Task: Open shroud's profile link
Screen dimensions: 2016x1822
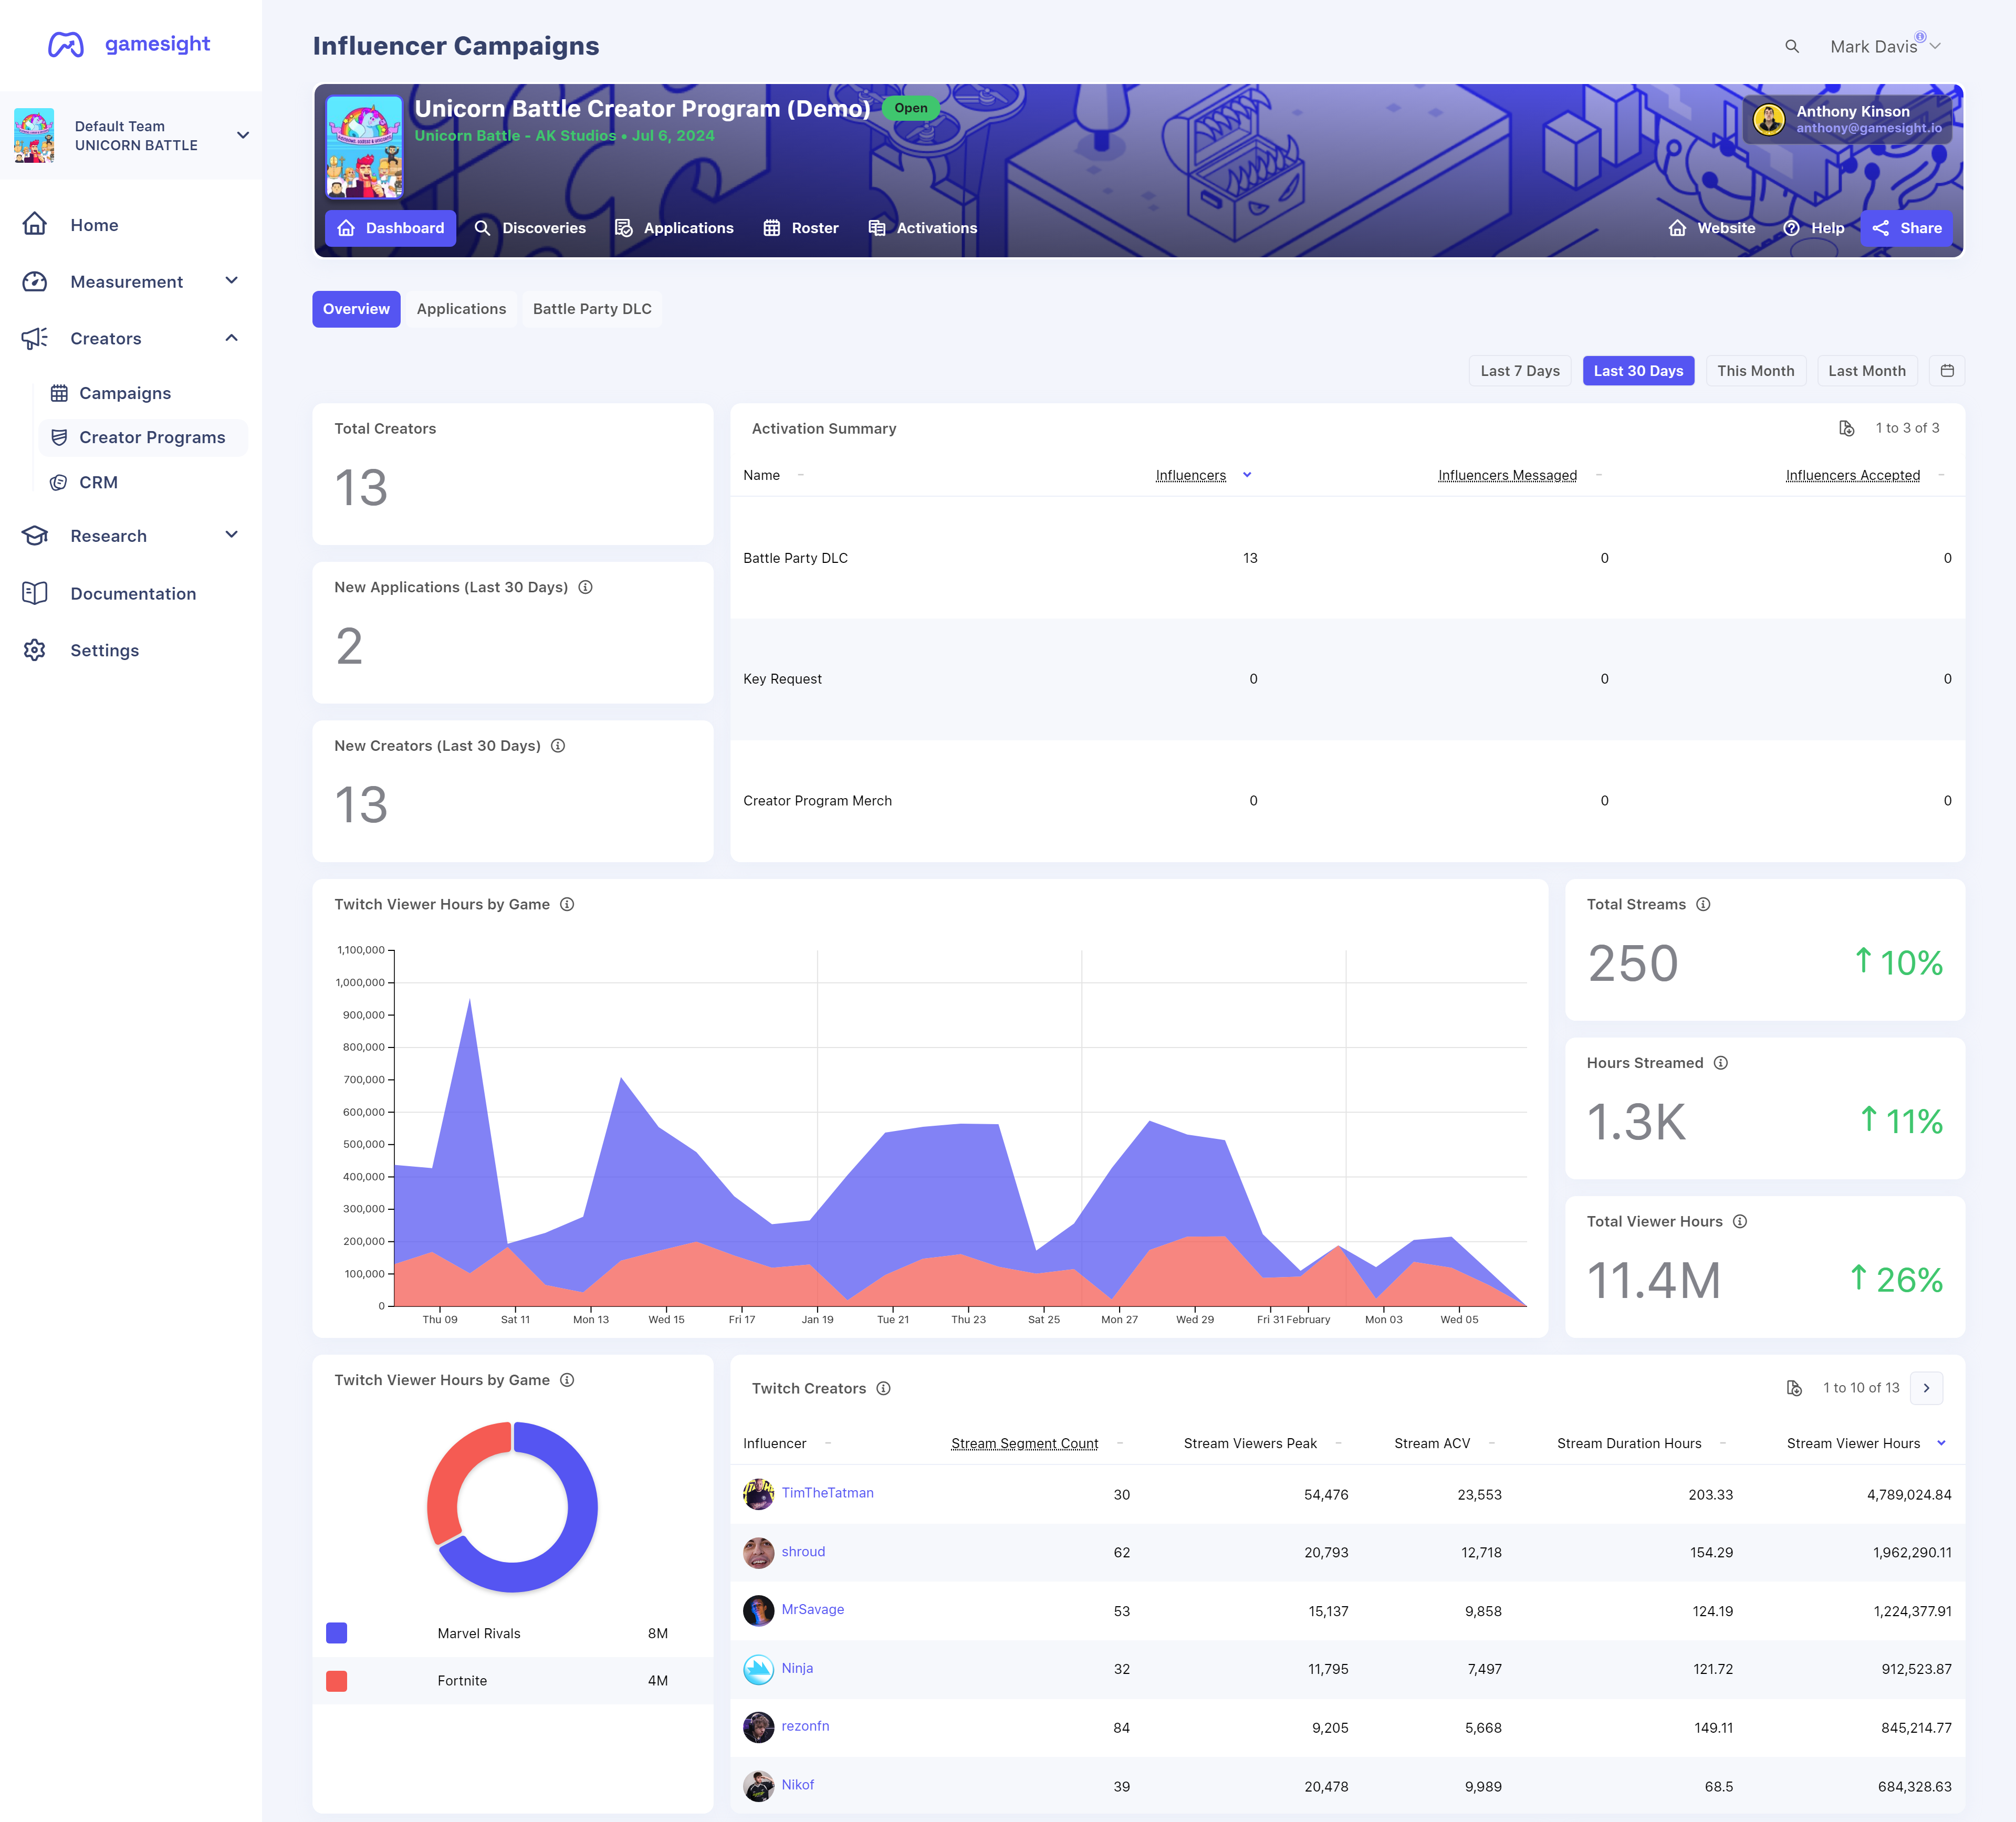Action: [x=803, y=1552]
